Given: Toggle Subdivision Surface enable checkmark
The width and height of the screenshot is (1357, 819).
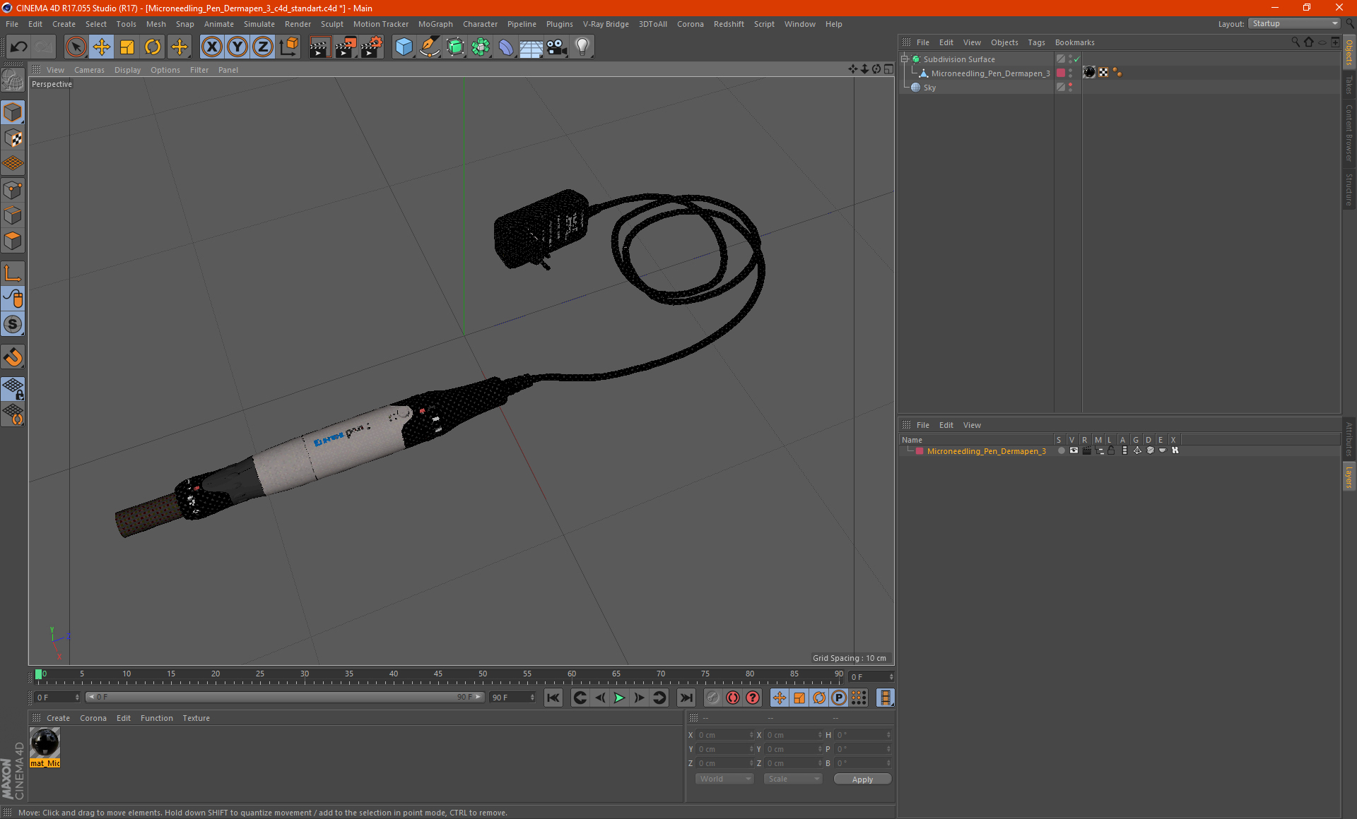Looking at the screenshot, I should coord(1076,59).
